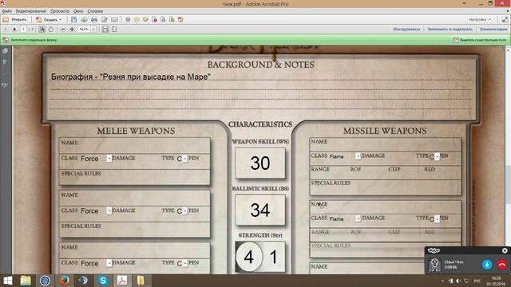Open Windows Start button

tap(7, 281)
